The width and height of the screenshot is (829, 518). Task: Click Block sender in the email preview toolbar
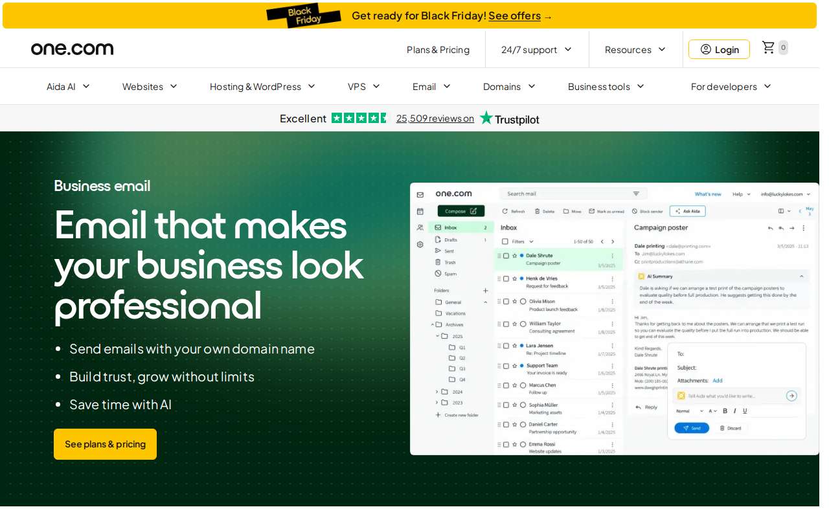point(648,211)
